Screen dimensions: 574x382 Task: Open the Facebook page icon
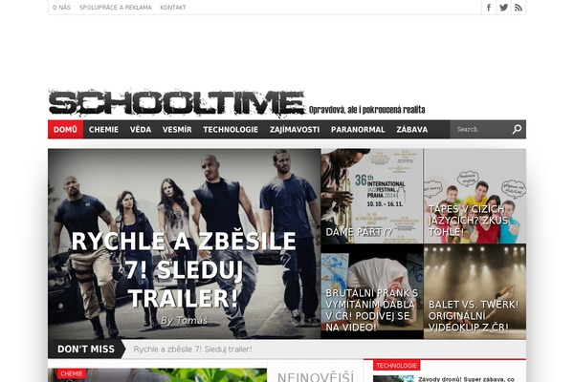pyautogui.click(x=489, y=8)
